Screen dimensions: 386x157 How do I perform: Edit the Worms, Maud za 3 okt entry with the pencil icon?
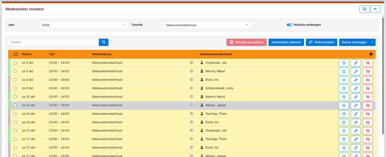click(356, 71)
